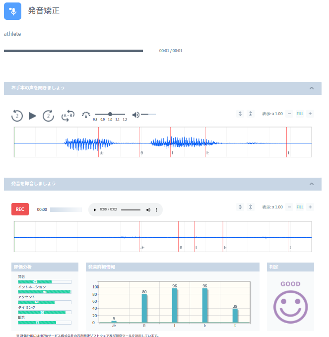Click the model audio speaker volume icon
This screenshot has width=329, height=337.
coord(136,115)
